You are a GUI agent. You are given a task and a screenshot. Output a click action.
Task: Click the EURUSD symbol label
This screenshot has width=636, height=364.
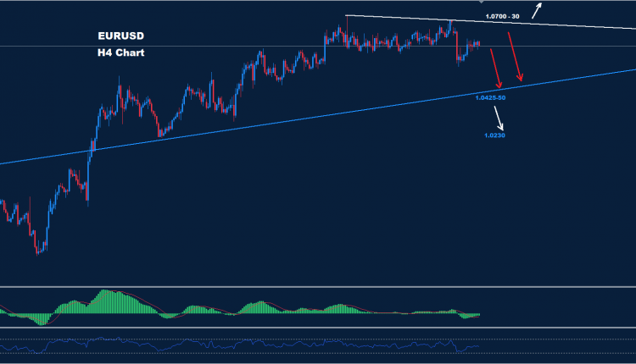coord(121,36)
